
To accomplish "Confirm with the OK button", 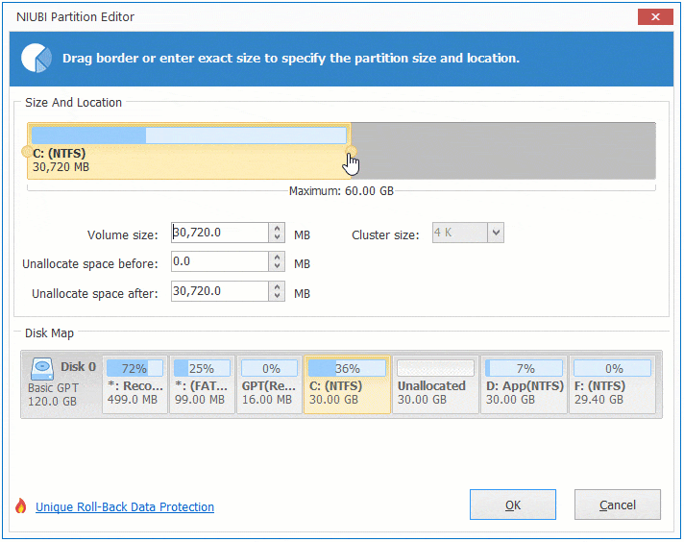I will [x=513, y=505].
